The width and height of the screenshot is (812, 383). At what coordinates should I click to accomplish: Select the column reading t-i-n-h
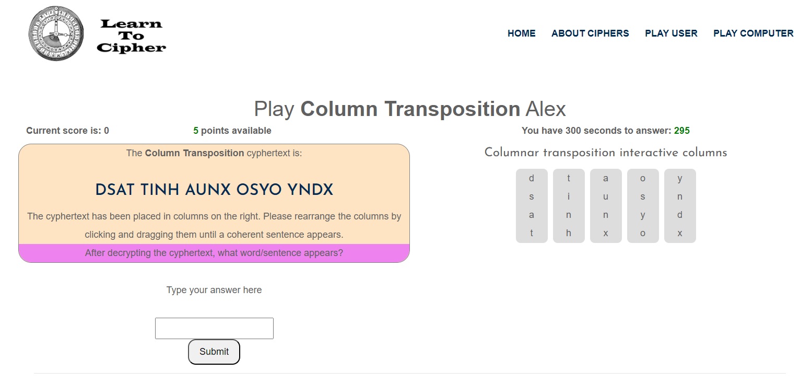[x=569, y=206]
